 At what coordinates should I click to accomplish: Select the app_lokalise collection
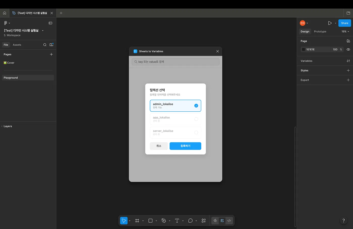tap(175, 119)
